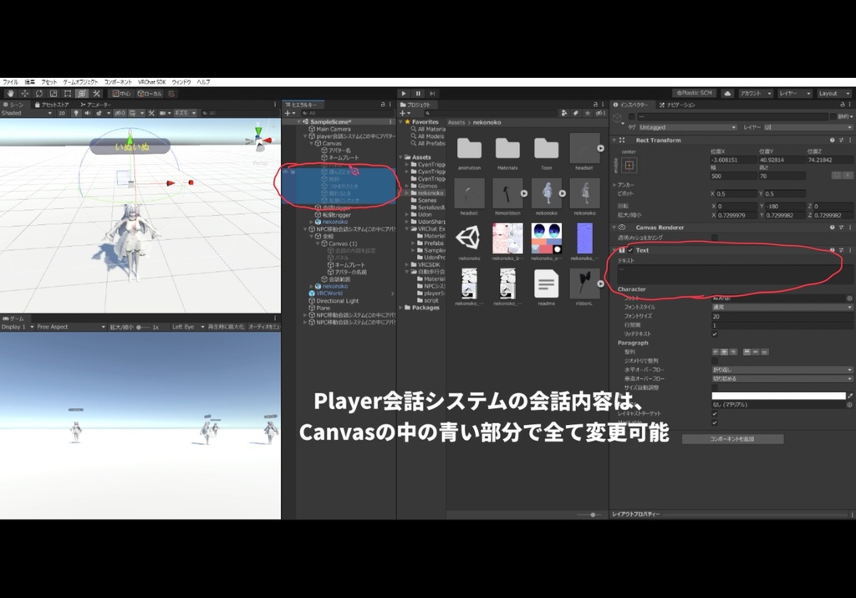Viewport: 856px width, 598px height.
Task: Select the Rotate tool in the toolbar
Action: (38, 94)
